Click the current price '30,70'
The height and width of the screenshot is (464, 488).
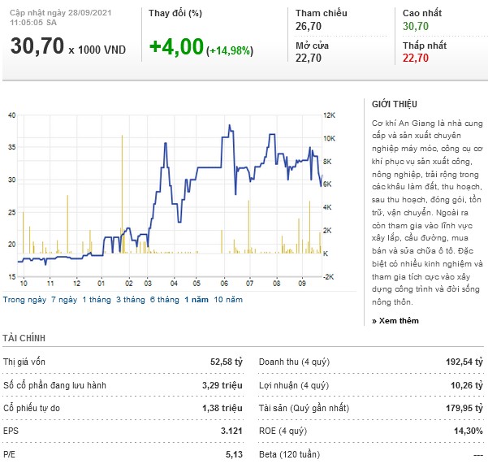coord(37,46)
